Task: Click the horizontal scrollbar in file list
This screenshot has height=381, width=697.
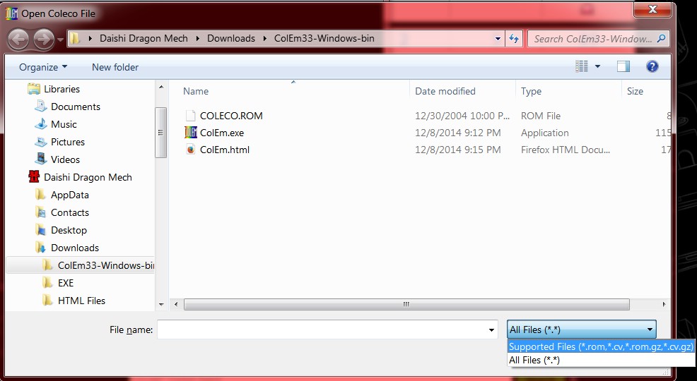Action: 406,304
